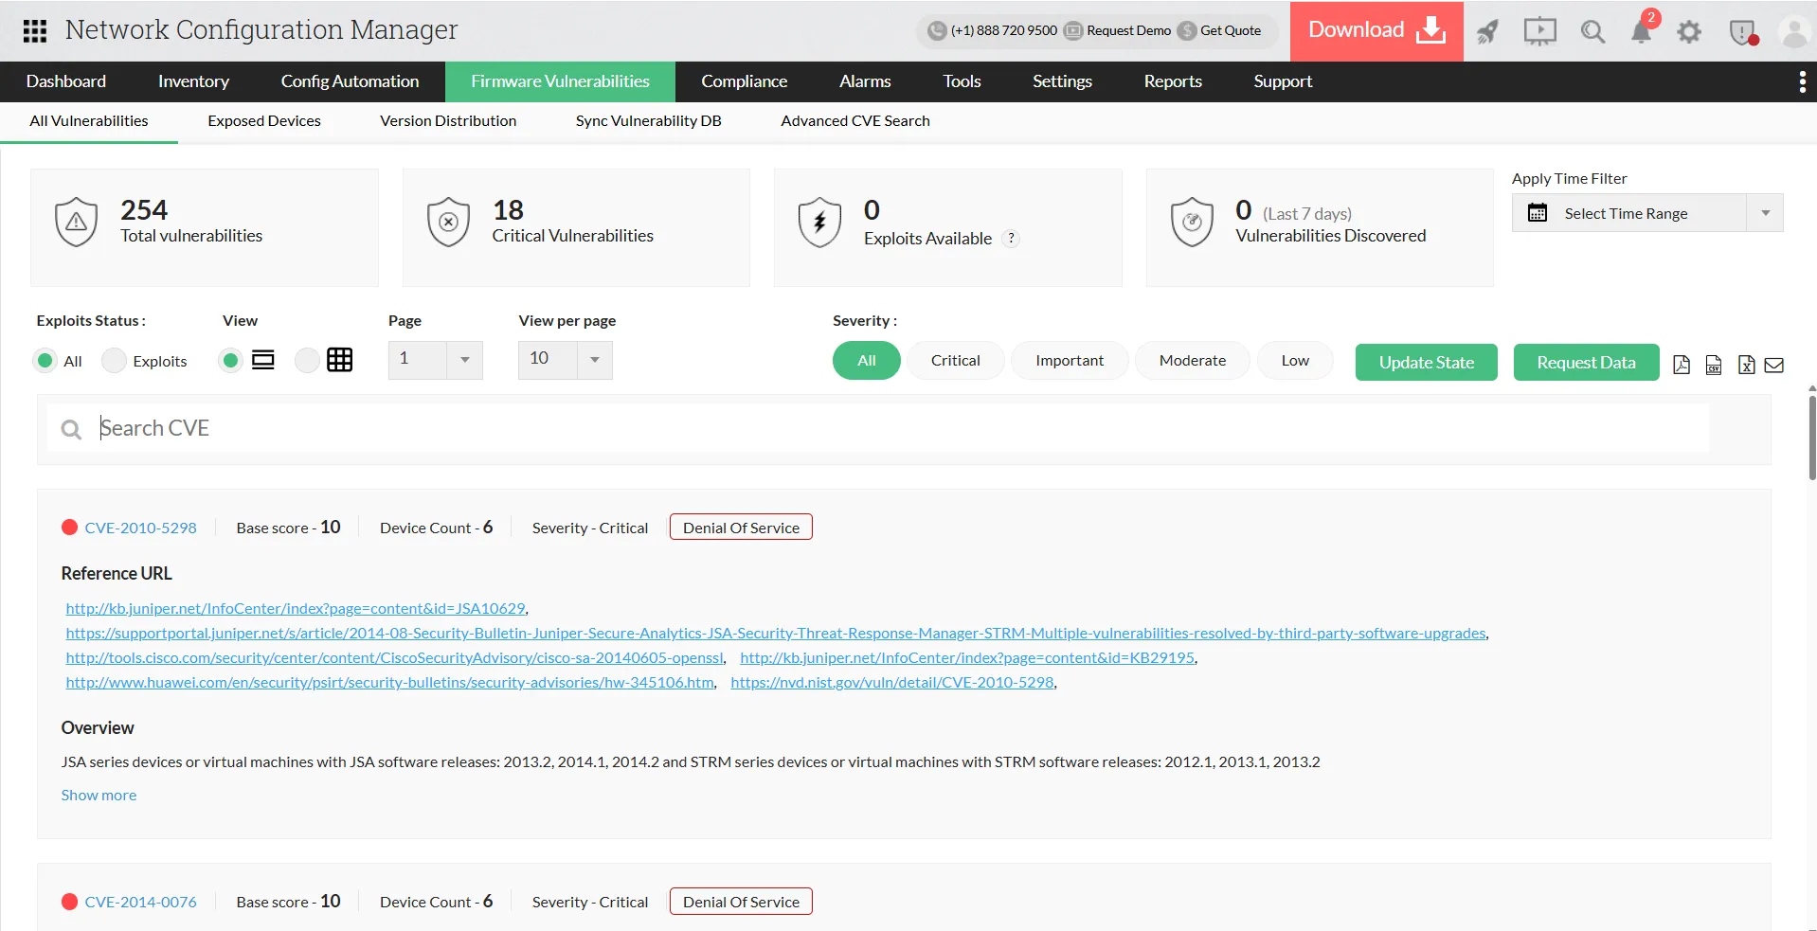The image size is (1817, 931).
Task: Click the vertical page scrollbar
Action: tap(1811, 438)
